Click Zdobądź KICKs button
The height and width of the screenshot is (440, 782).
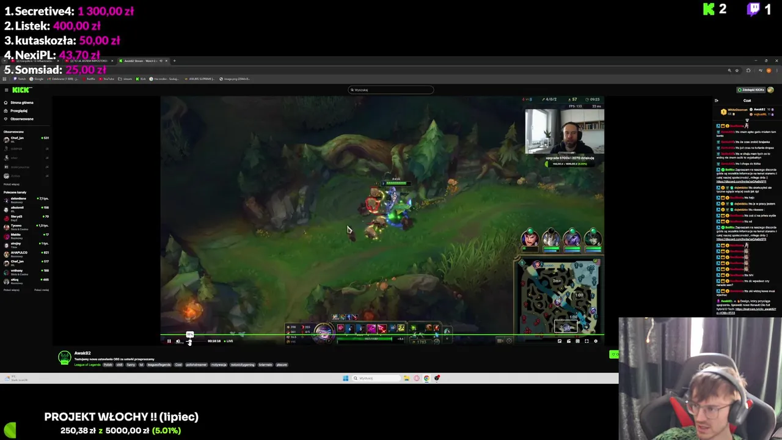click(751, 90)
